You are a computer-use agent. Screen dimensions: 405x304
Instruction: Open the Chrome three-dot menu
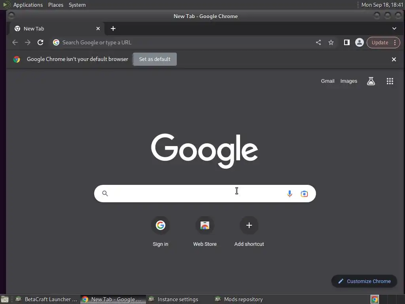click(395, 42)
